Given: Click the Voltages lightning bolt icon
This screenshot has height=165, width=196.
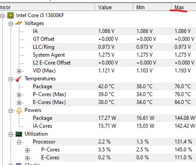Looking at the screenshot, I should click(19, 23).
